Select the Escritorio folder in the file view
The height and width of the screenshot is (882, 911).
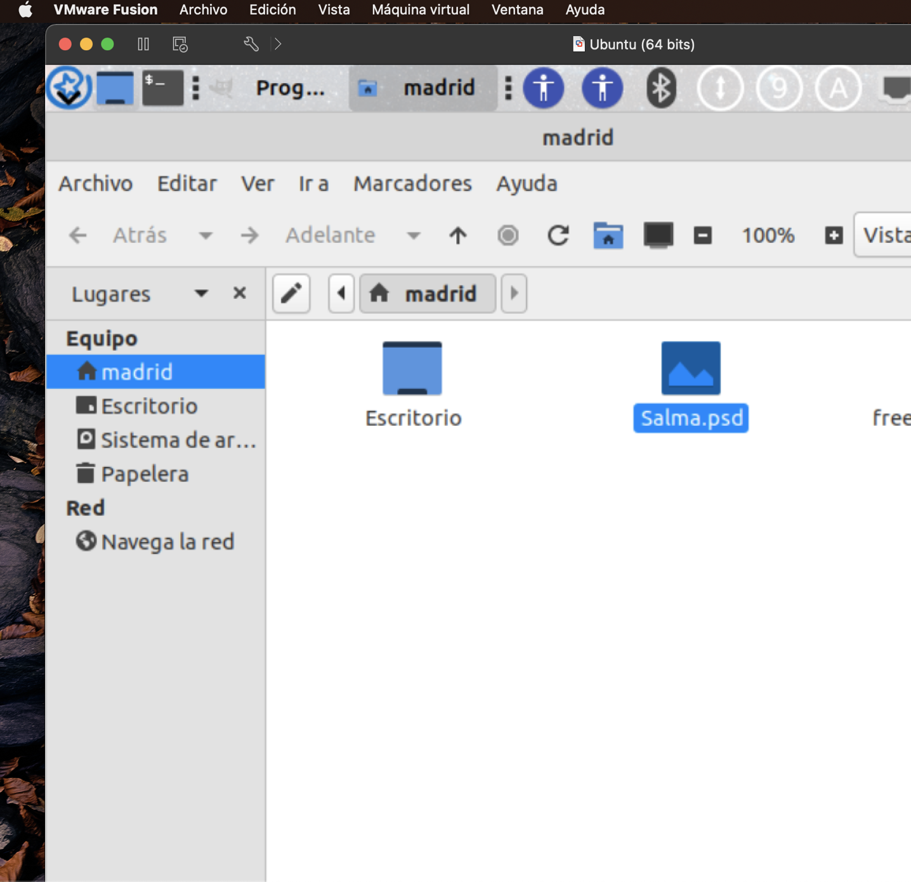tap(413, 386)
